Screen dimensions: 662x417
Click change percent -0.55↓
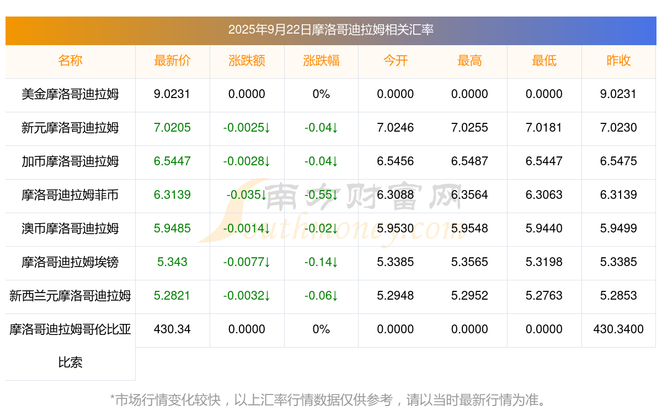pos(321,195)
